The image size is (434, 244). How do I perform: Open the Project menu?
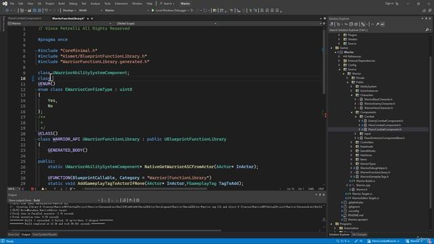point(50,3)
